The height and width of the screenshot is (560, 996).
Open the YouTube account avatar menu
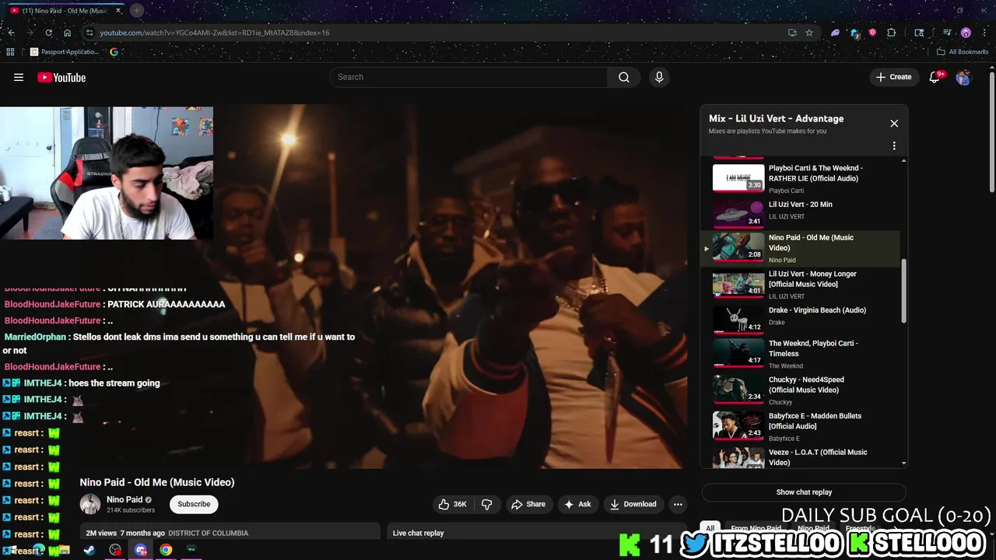964,77
